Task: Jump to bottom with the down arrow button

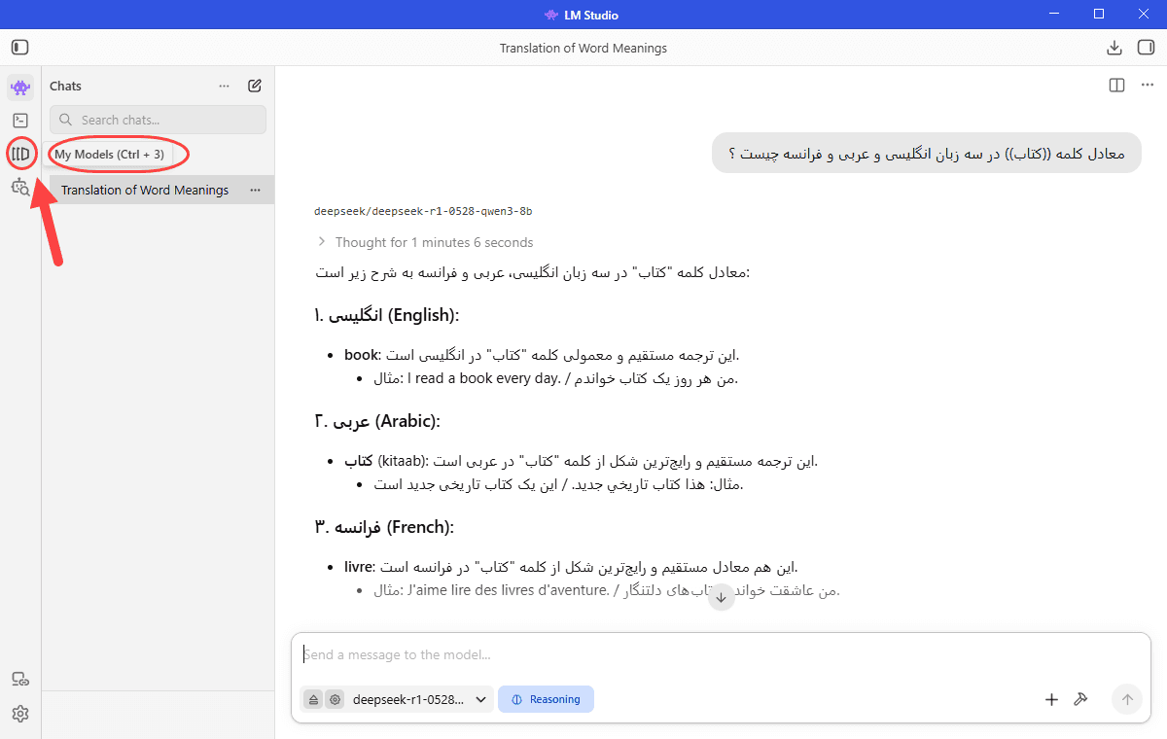Action: [721, 597]
